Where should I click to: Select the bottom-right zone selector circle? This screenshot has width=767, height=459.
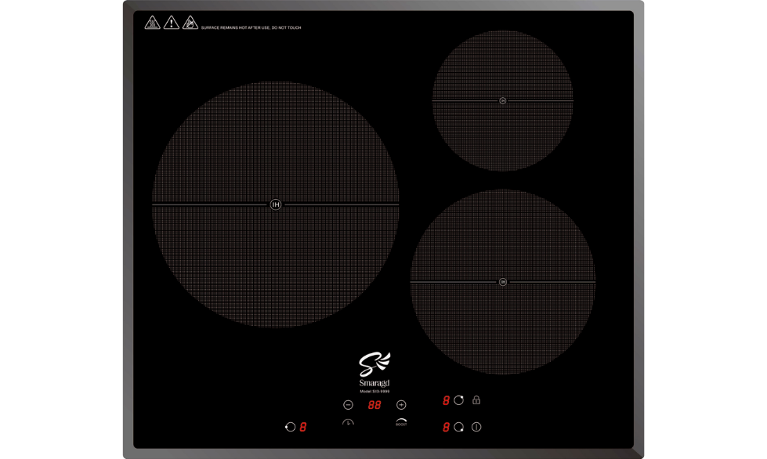pyautogui.click(x=459, y=428)
